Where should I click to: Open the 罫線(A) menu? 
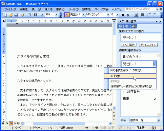(x=87, y=9)
